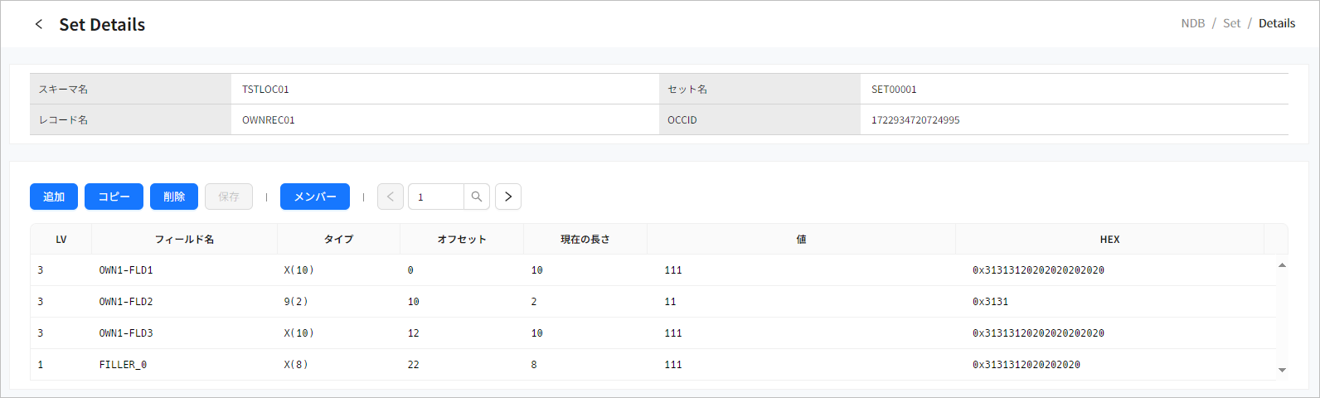Click the HEX value of FILLER_0
The image size is (1320, 398).
(1026, 365)
